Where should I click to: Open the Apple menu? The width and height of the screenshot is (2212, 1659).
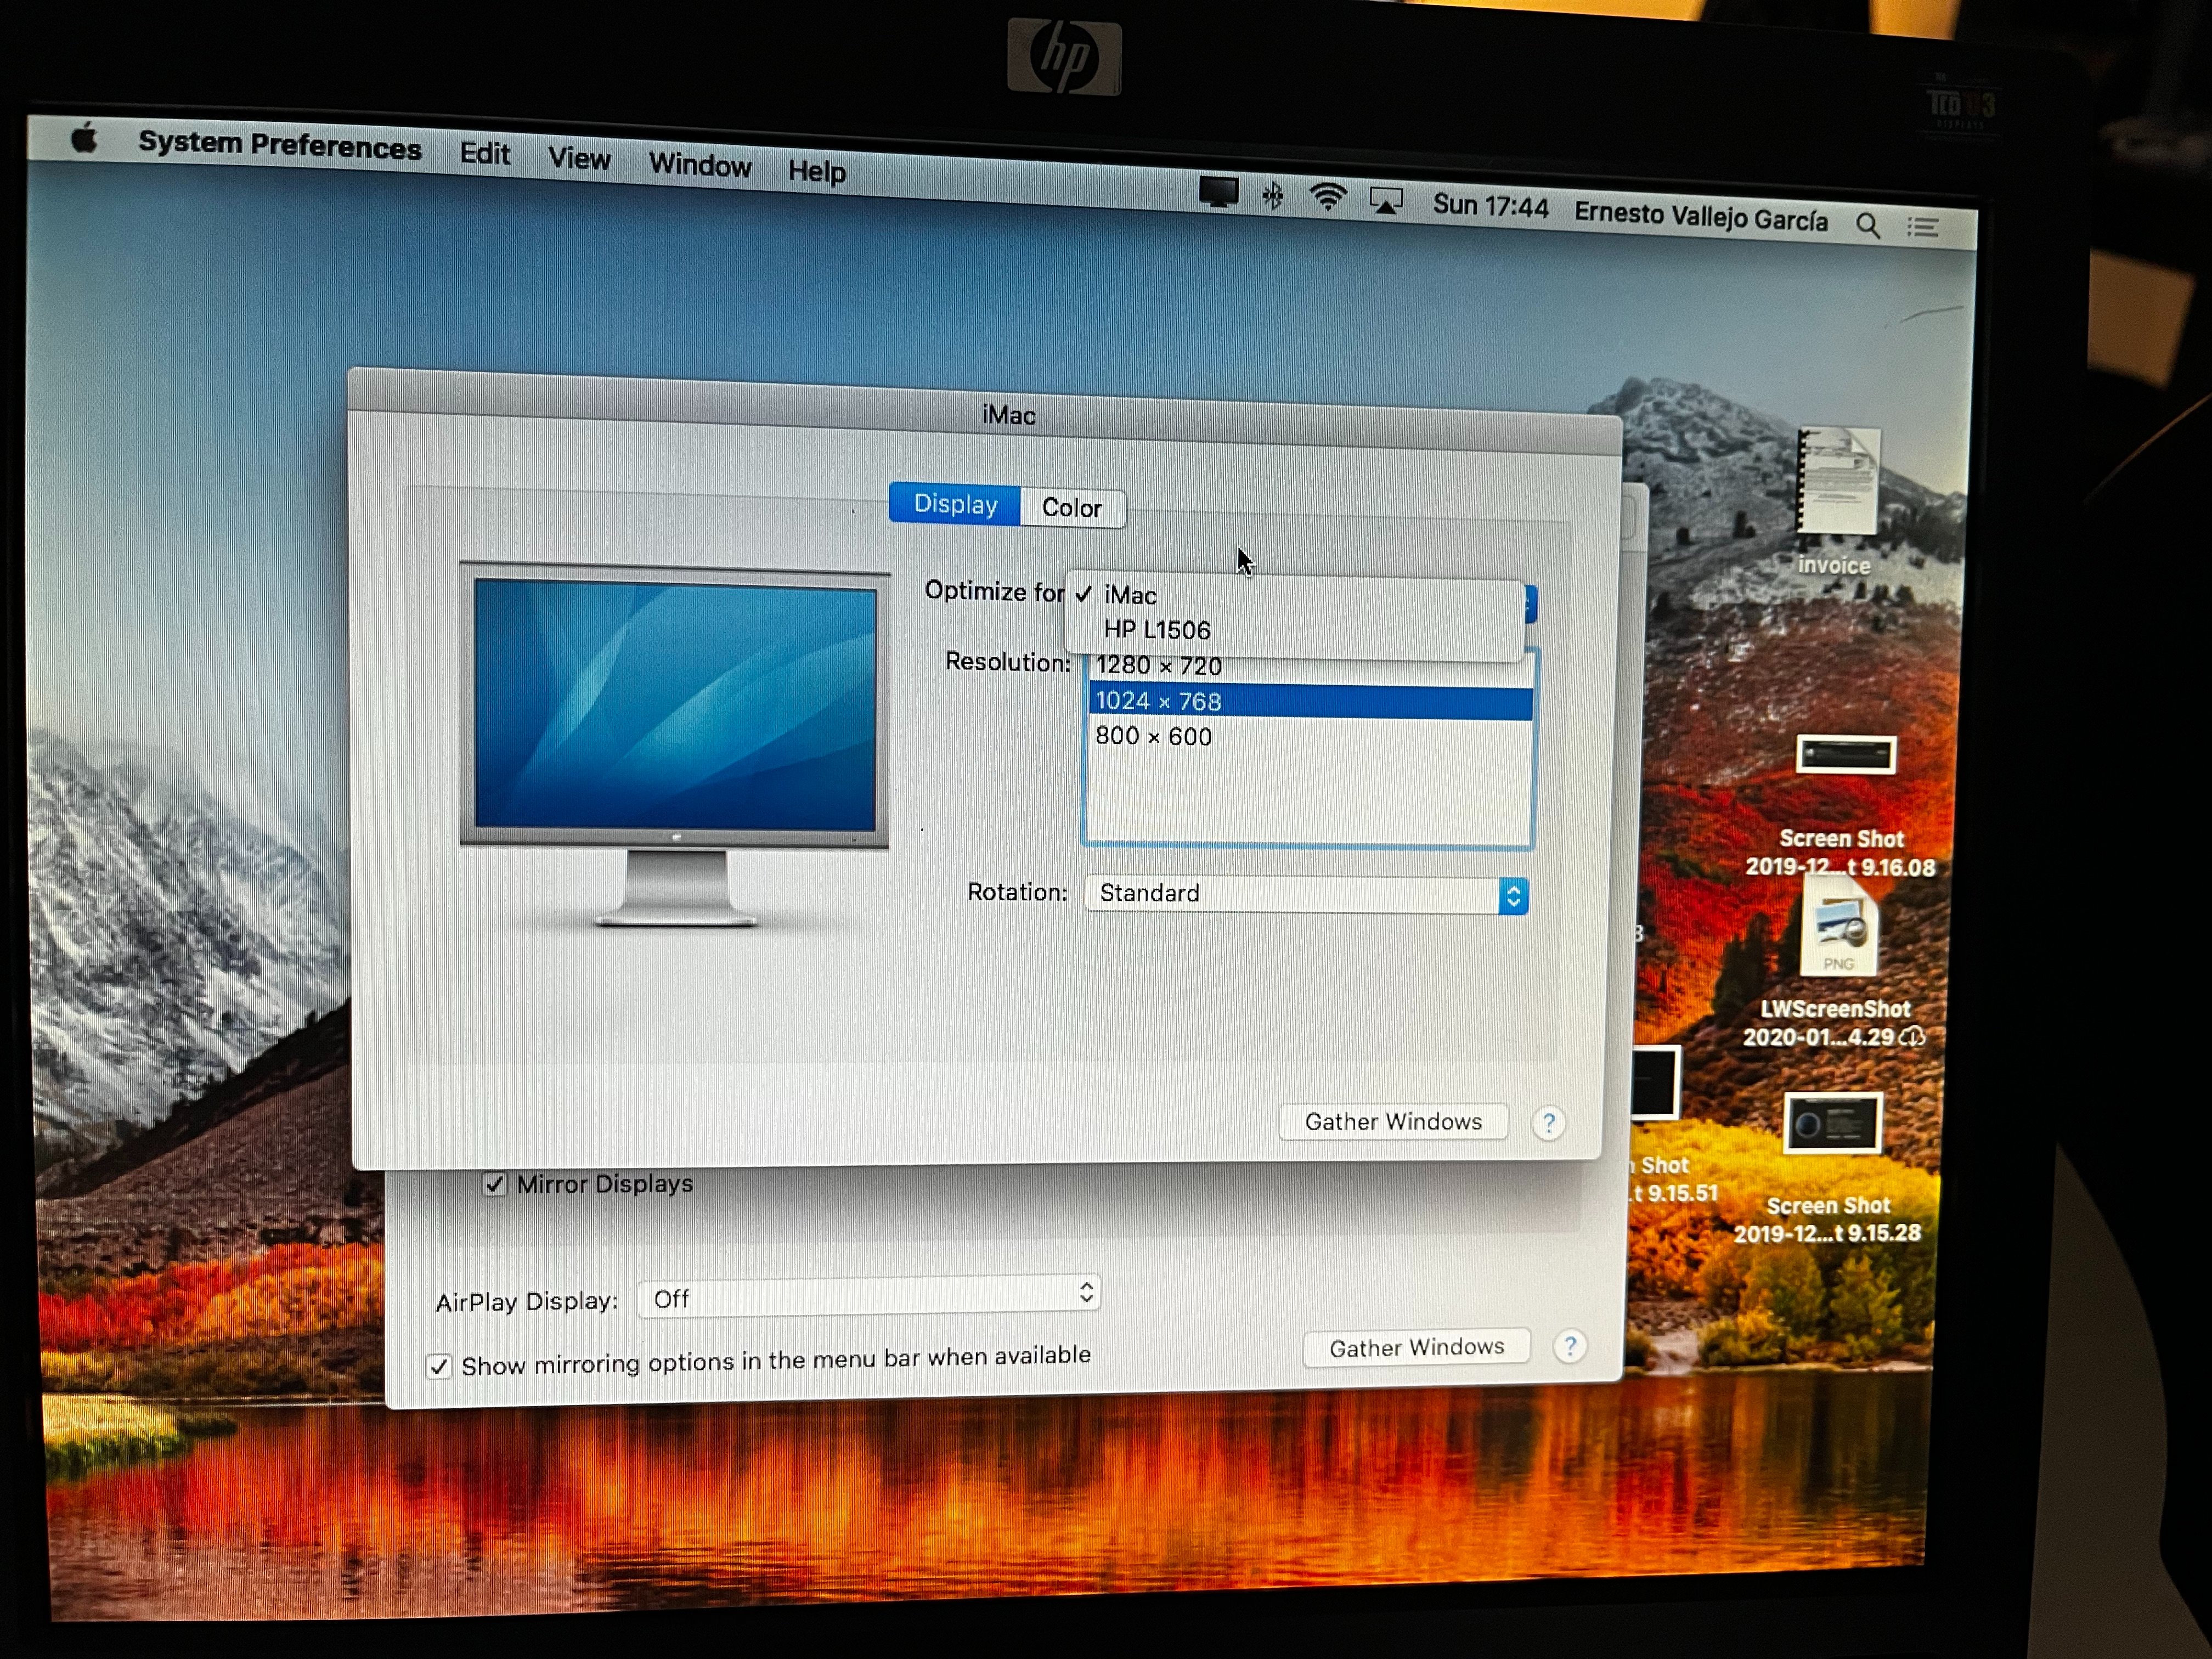tap(86, 139)
